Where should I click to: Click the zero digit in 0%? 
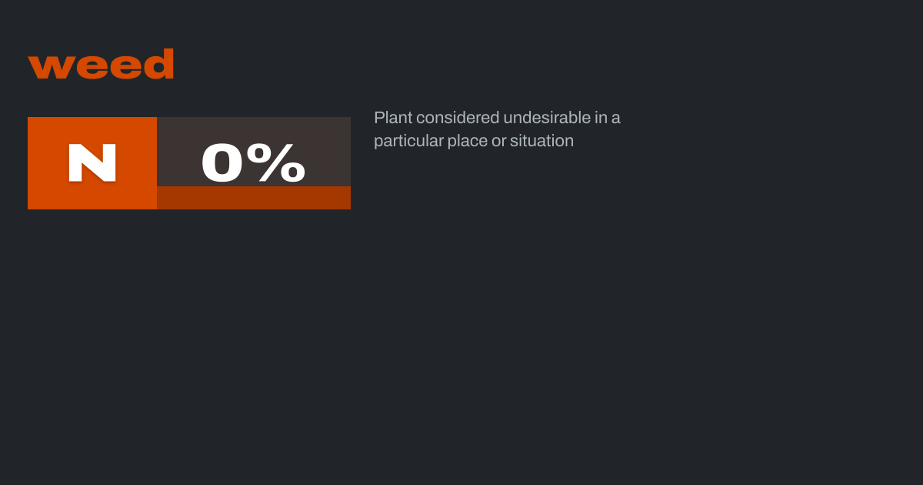[x=222, y=162]
